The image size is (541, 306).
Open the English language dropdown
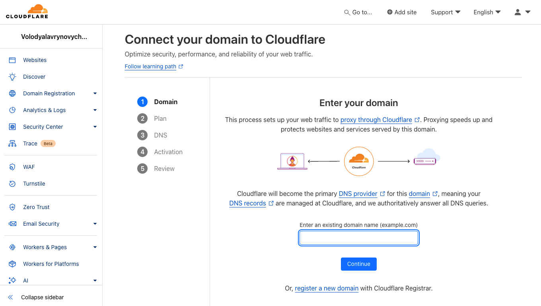coord(487,12)
